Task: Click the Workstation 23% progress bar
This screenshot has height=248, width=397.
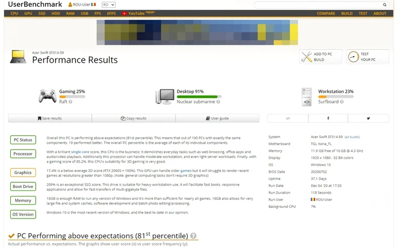Action: 336,97
